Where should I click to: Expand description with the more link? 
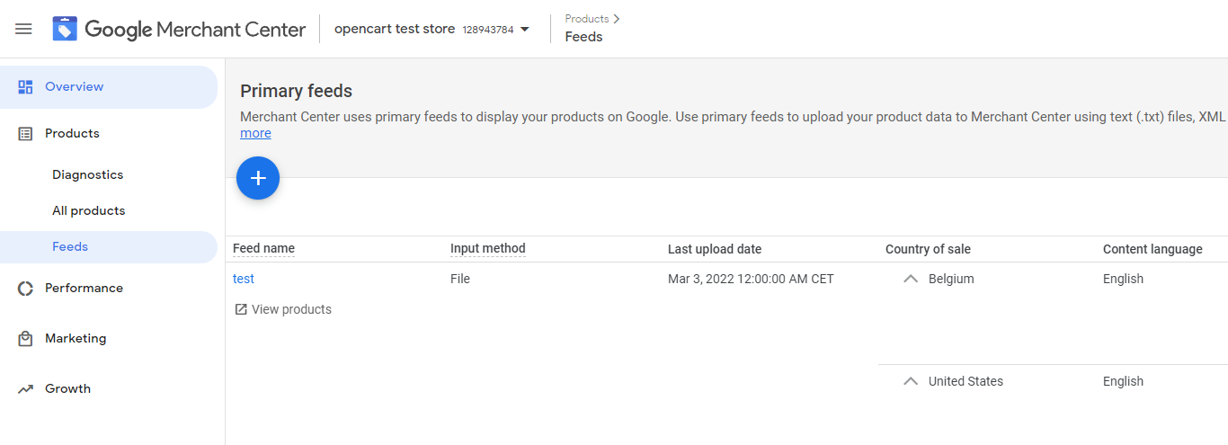tap(255, 133)
